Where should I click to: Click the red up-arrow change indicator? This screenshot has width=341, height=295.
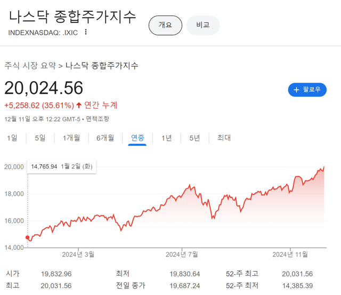click(x=79, y=105)
